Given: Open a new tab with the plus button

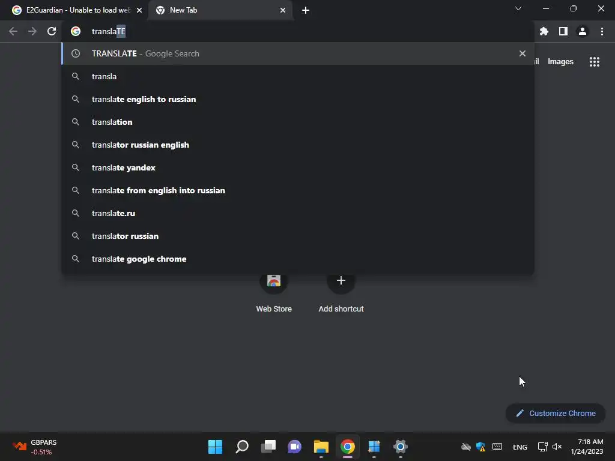Looking at the screenshot, I should [306, 10].
